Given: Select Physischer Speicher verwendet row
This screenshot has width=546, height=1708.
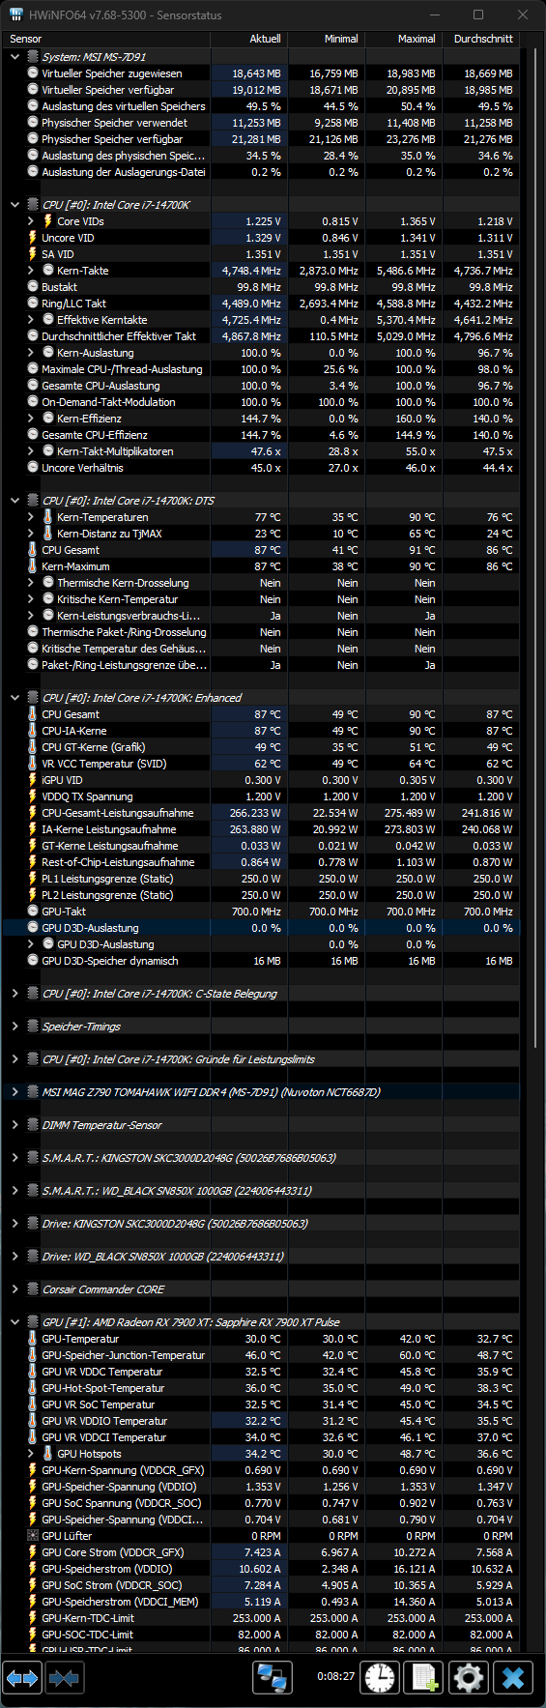Looking at the screenshot, I should (x=261, y=123).
